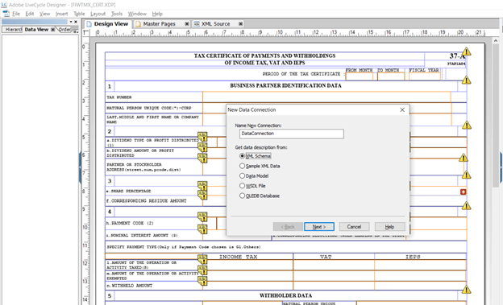Click Cancel in New Data Connection dialog
This screenshot has width=503, height=305.
click(x=354, y=227)
